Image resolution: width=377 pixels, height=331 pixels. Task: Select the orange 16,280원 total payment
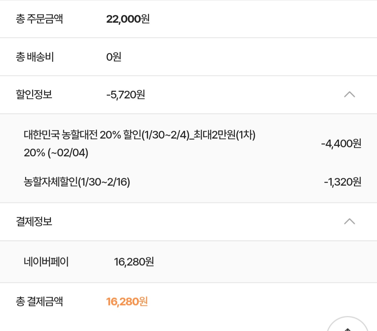click(x=127, y=301)
